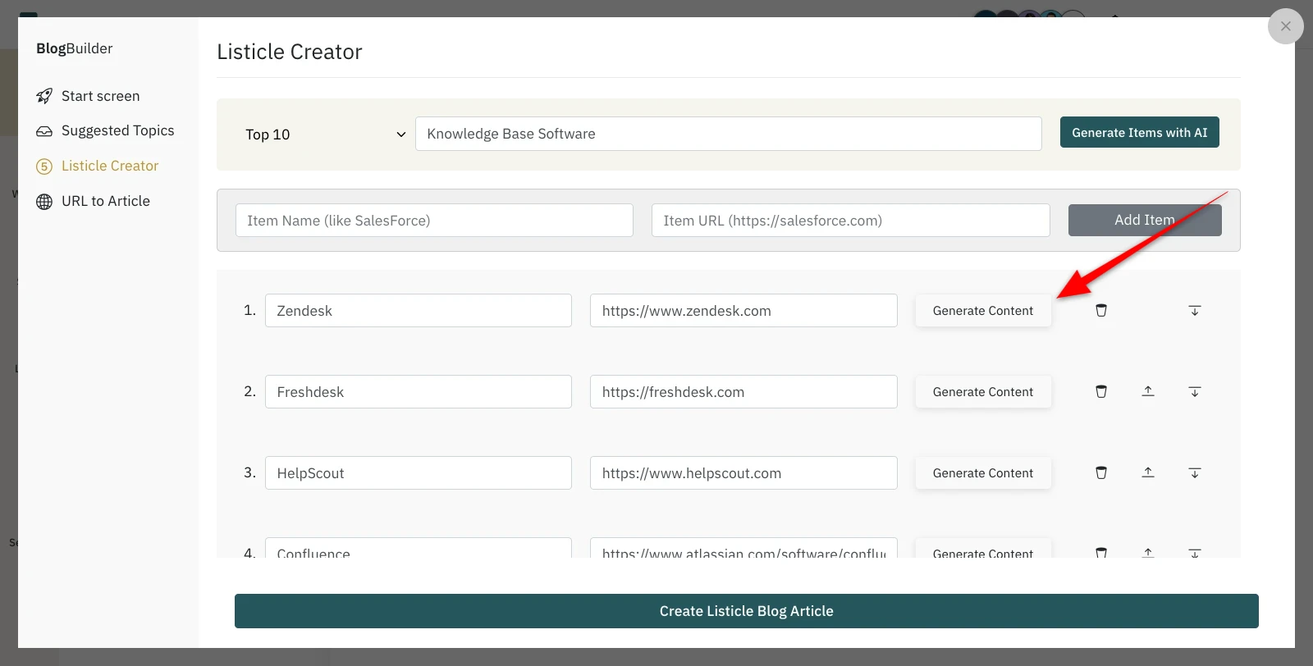Move HelpScout item up

coord(1148,472)
